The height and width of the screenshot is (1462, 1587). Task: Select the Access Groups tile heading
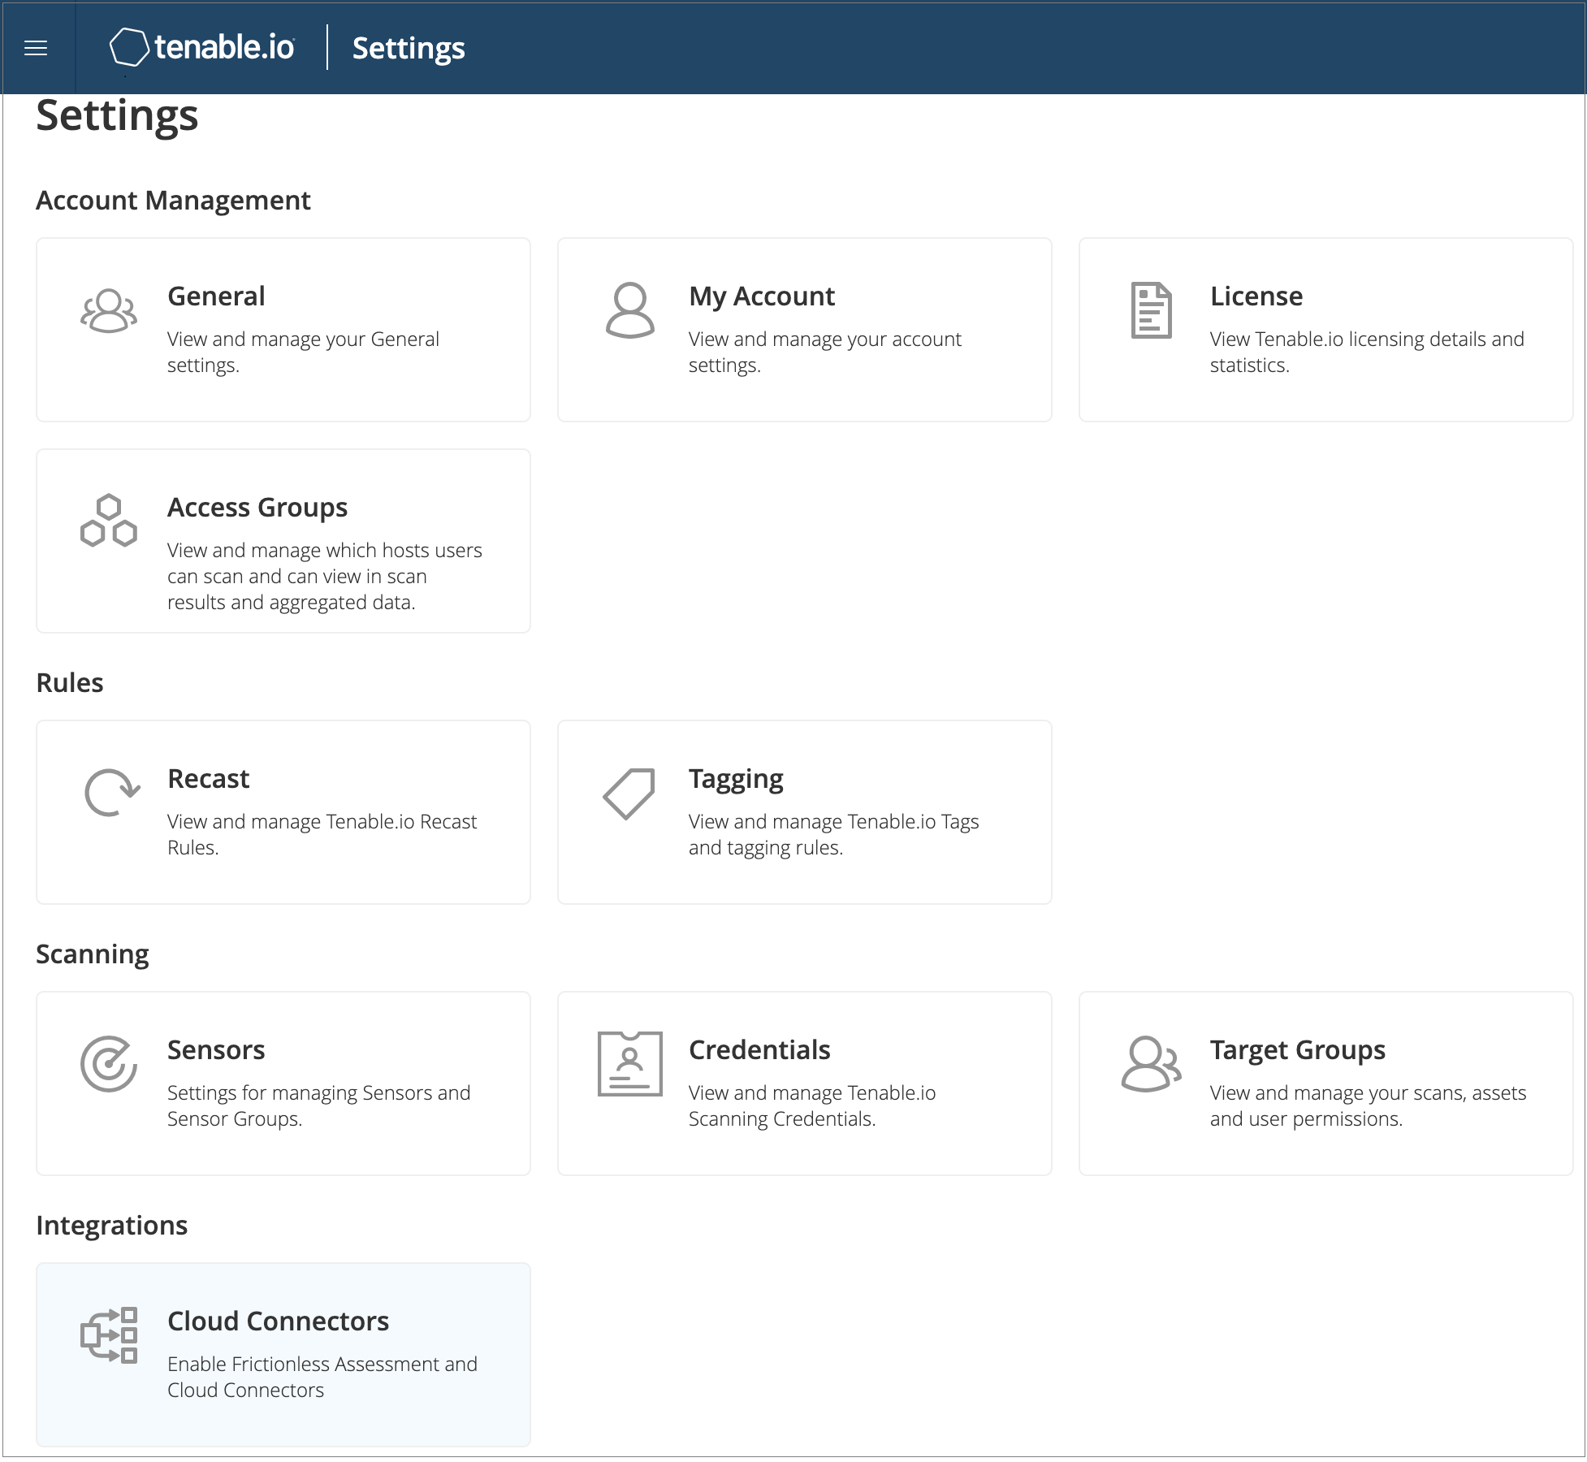(257, 508)
